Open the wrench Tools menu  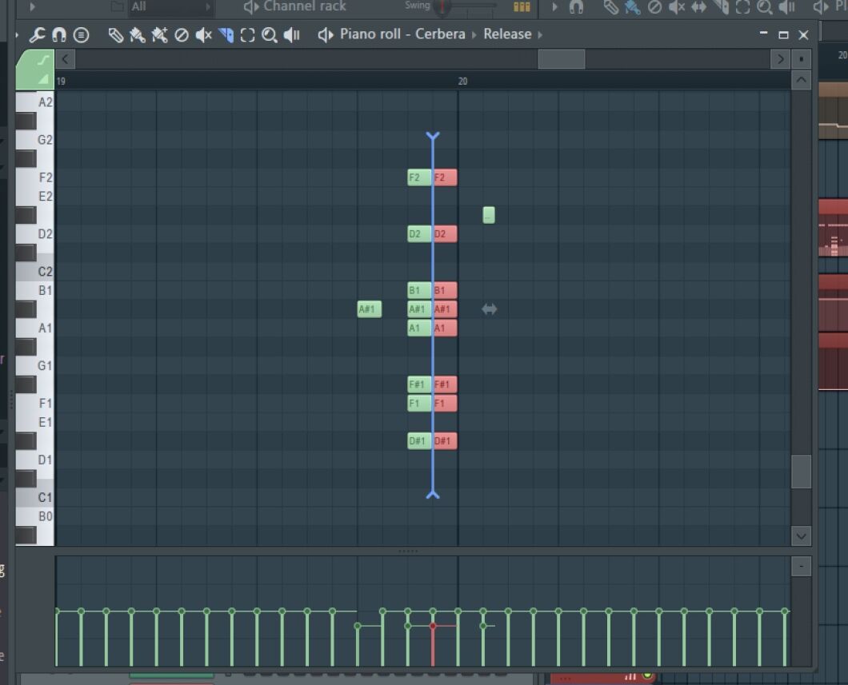37,35
